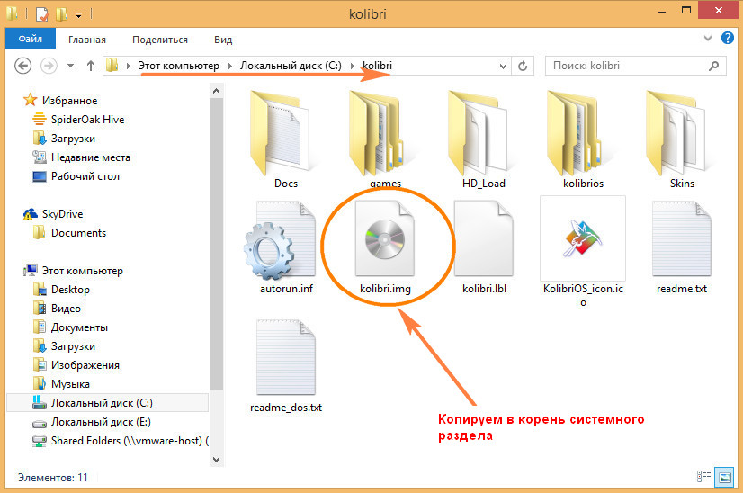This screenshot has height=493, width=743.
Task: Open the Видео library folder
Action: click(66, 309)
